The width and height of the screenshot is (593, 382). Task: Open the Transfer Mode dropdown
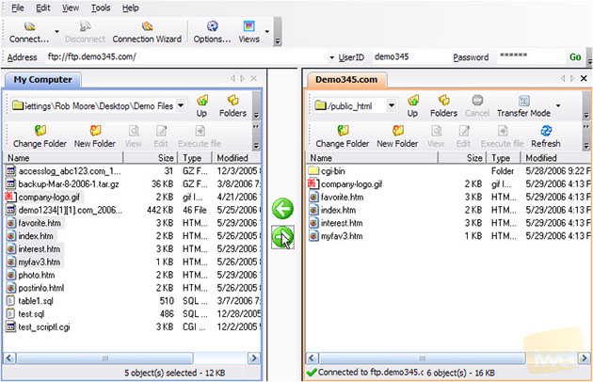click(x=558, y=105)
